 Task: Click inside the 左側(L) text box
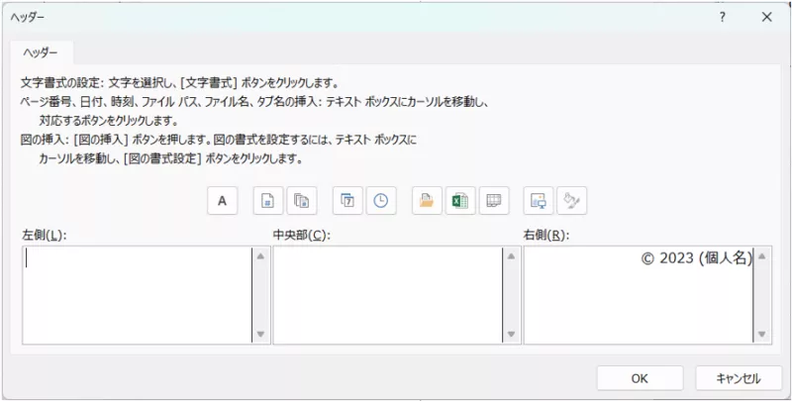[136, 295]
